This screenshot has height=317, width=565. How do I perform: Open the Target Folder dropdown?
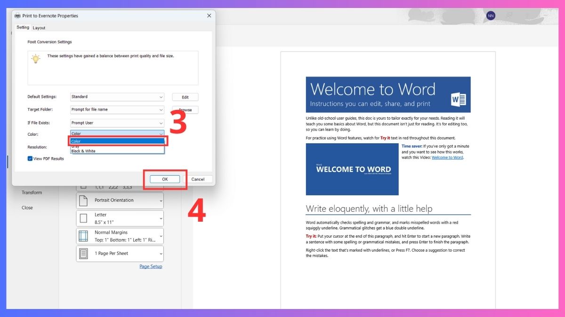(117, 109)
